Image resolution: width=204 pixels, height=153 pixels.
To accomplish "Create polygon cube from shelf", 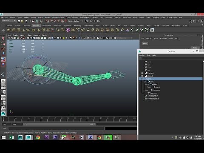I will click(x=14, y=30).
